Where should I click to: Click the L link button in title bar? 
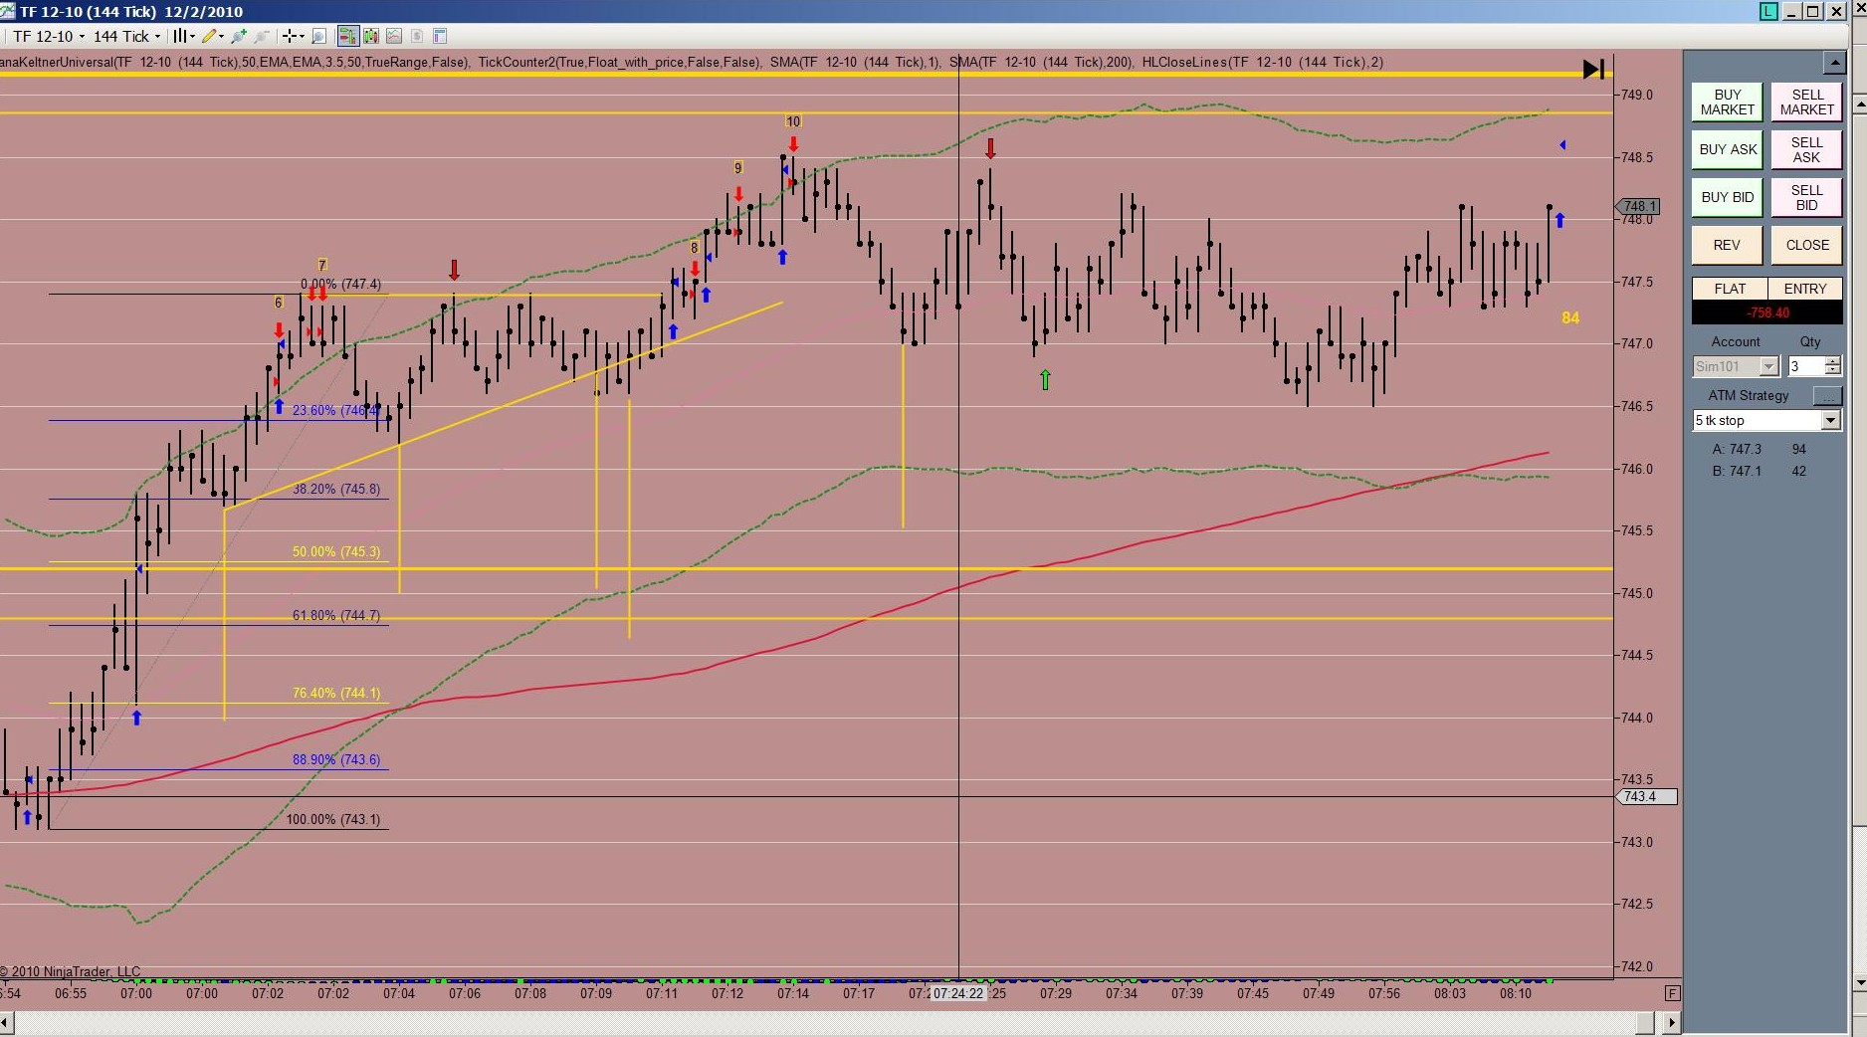click(x=1767, y=11)
